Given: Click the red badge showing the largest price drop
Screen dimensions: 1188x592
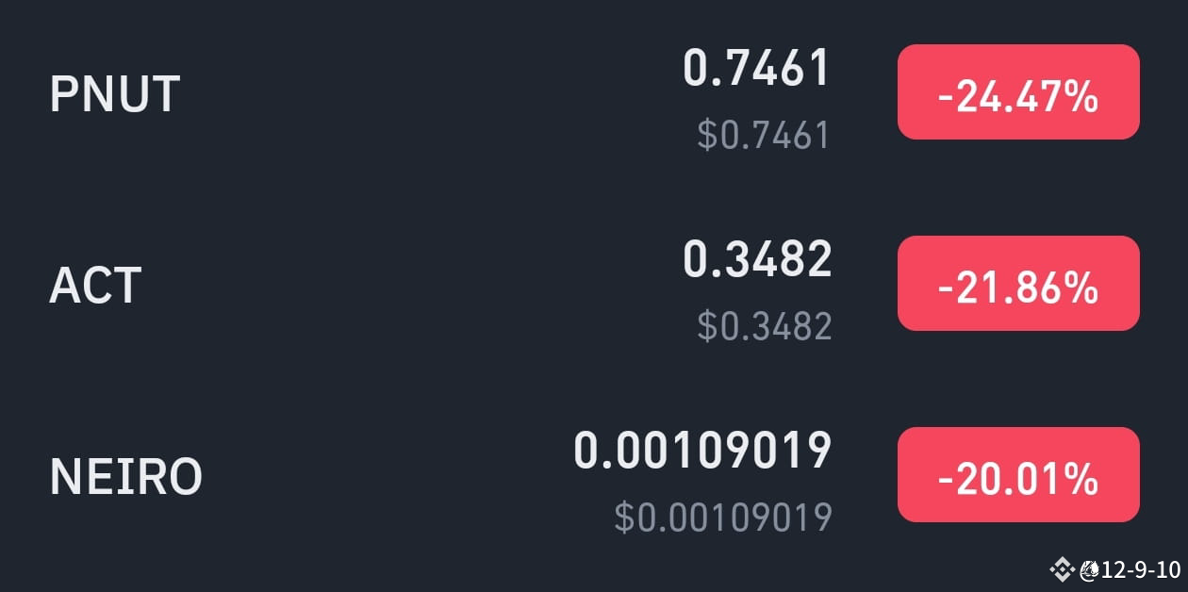Looking at the screenshot, I should click(x=1018, y=93).
